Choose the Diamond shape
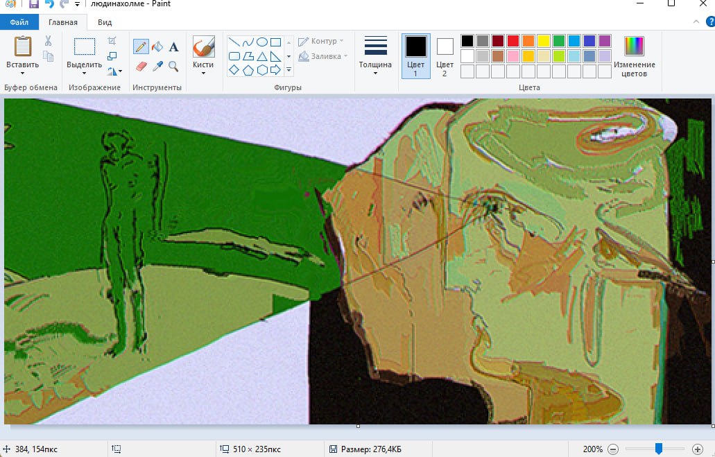715x457 pixels. tap(234, 70)
